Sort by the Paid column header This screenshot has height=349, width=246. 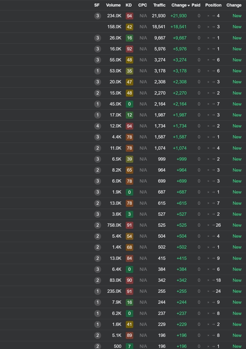[196, 5]
